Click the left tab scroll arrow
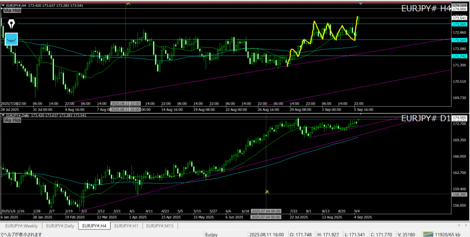This screenshot has width=470, height=237. coord(459,225)
